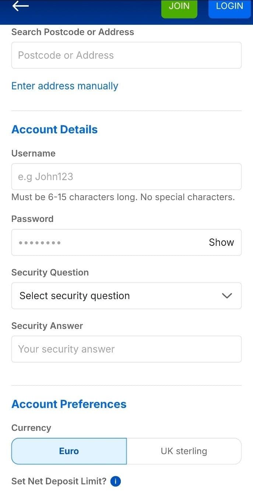Click the Search Postcode or Address label
The height and width of the screenshot is (491, 253).
[73, 32]
